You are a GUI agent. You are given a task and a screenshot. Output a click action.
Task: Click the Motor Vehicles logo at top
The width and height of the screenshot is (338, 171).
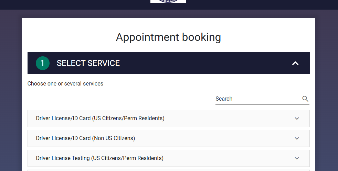click(x=168, y=1)
